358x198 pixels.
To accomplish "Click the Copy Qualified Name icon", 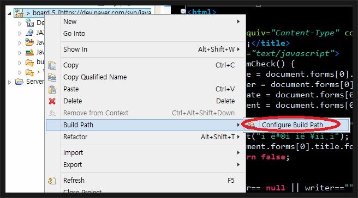I will pos(52,77).
